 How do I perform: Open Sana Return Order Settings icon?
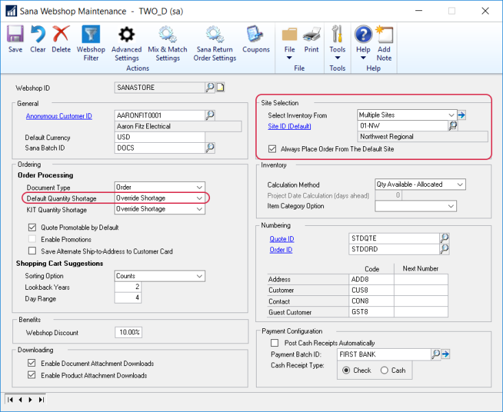coord(215,34)
